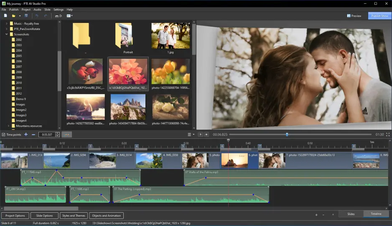The height and width of the screenshot is (226, 392).
Task: Add a time point with the plus icon
Action: pyautogui.click(x=26, y=135)
